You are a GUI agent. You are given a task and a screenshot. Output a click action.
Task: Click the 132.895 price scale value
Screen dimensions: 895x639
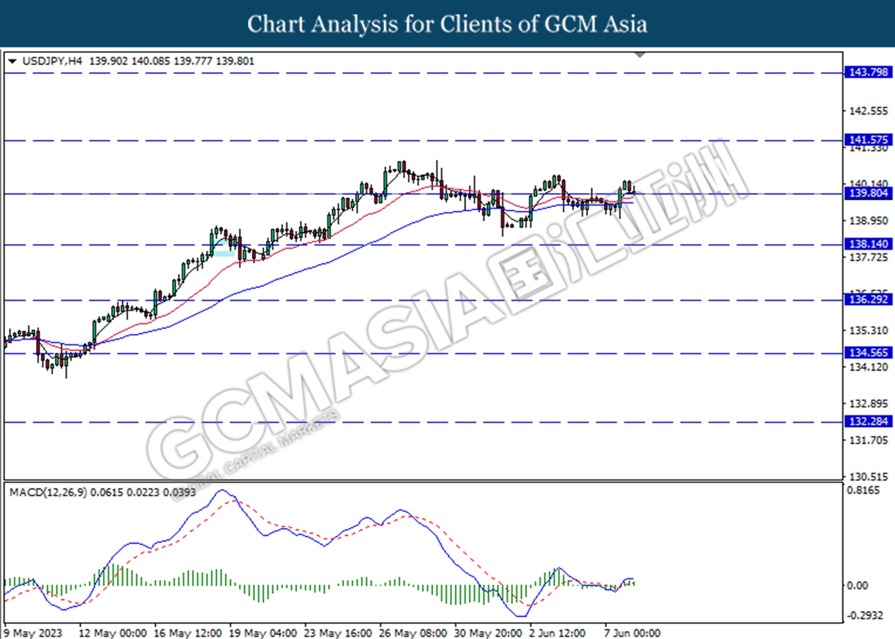(x=869, y=404)
